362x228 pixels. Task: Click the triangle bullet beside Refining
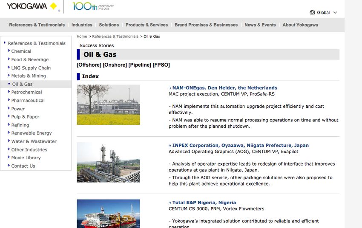(x=9, y=124)
